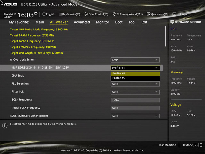Click Target CPU Turbo-Mode Frequency text

tap(39, 30)
